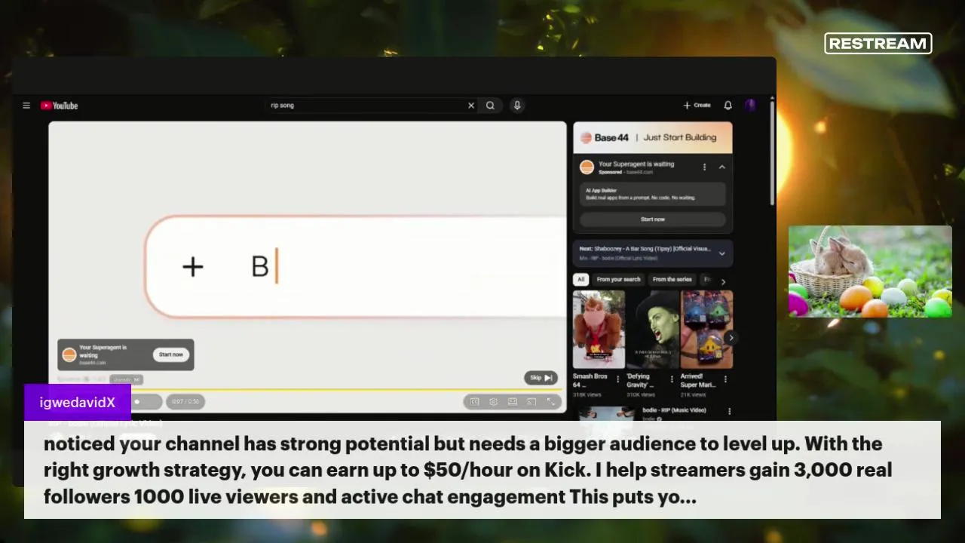The width and height of the screenshot is (965, 543).
Task: Open the 'bodie - RIP (Music Video)' title
Action: coord(674,410)
